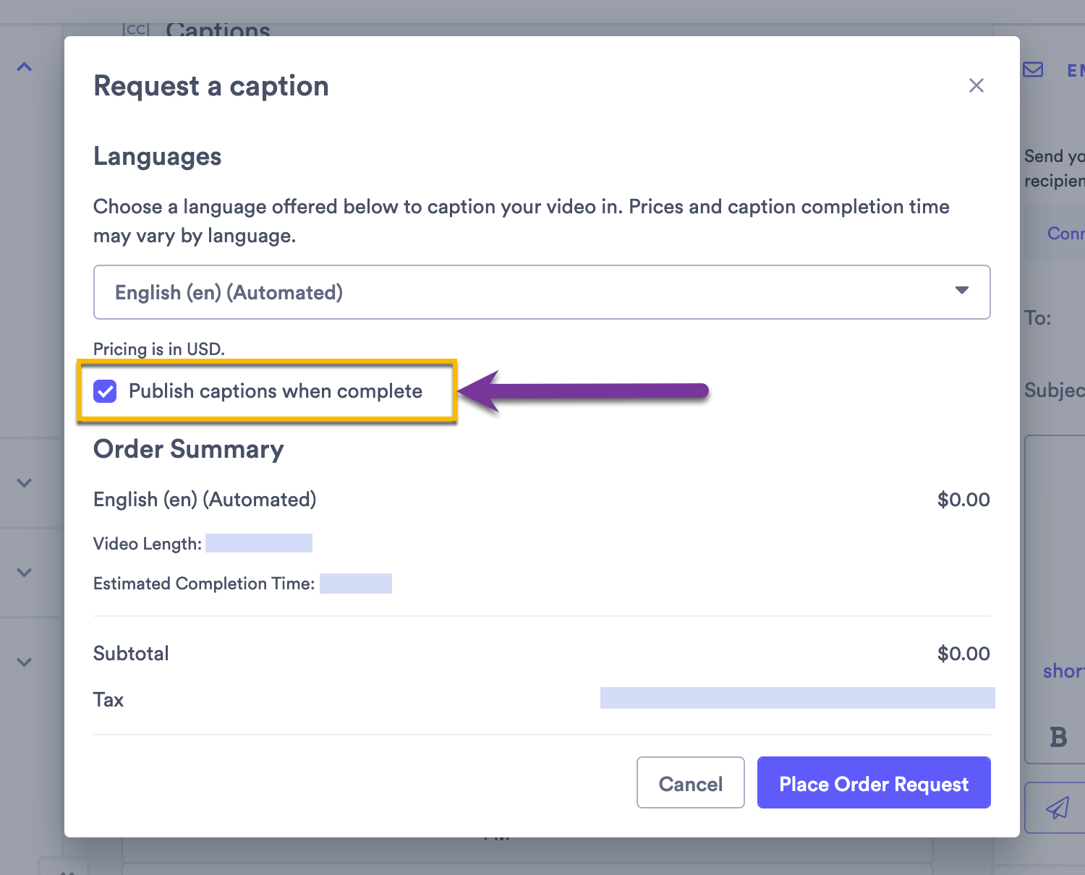The height and width of the screenshot is (875, 1085).
Task: Click the 'Publish captions when complete' label text
Action: [x=275, y=391]
